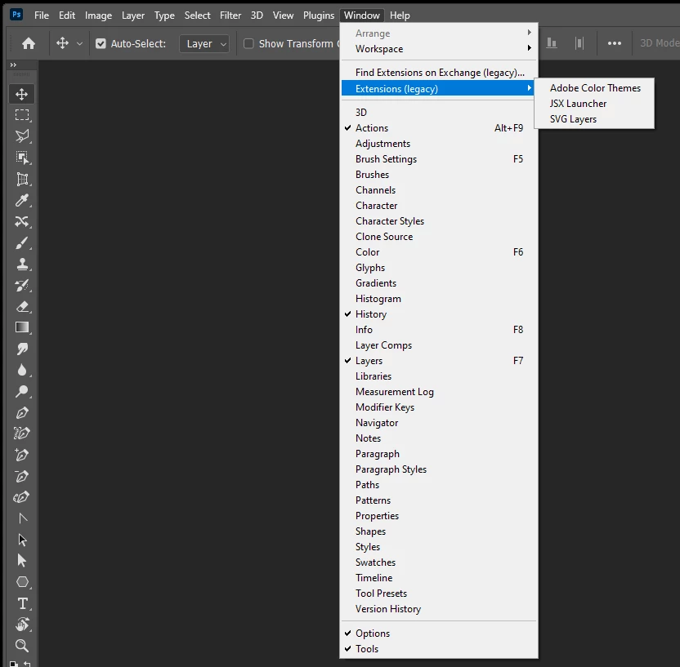Enable Show Transform Controls checkbox
Screen dimensions: 680x667
click(x=248, y=44)
